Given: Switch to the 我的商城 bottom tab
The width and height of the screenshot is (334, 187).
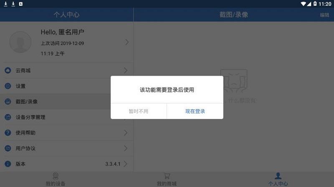Looking at the screenshot, I should pos(167,180).
